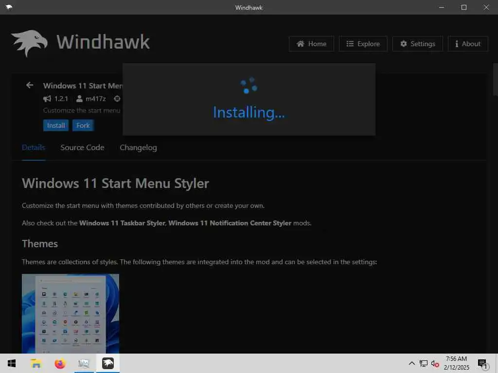Image resolution: width=498 pixels, height=373 pixels.
Task: Click the globe icon next to author
Action: (117, 99)
